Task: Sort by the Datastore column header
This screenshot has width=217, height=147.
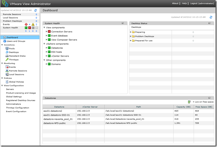Action: pos(59,107)
